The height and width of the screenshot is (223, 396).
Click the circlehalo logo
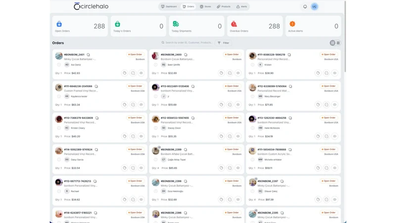[91, 6]
